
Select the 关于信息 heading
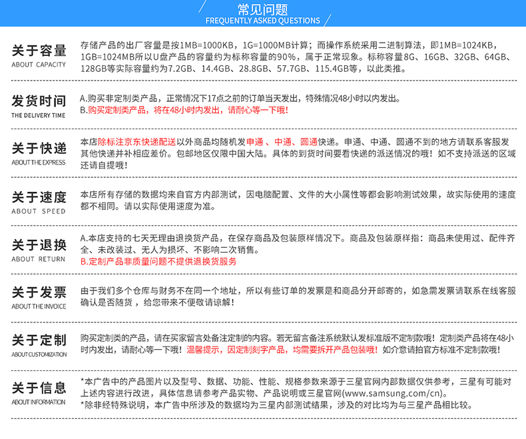pos(39,388)
